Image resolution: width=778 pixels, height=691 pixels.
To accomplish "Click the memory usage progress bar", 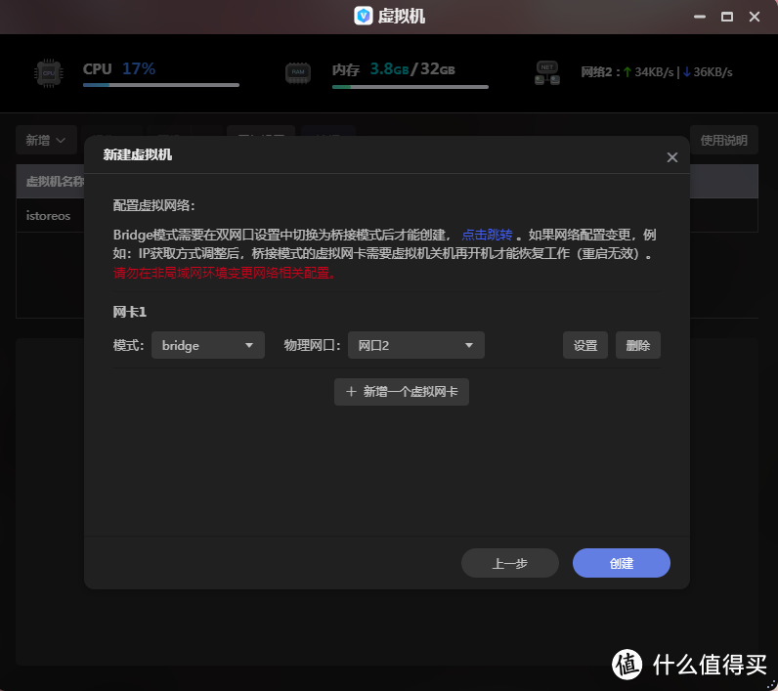I will (x=411, y=87).
